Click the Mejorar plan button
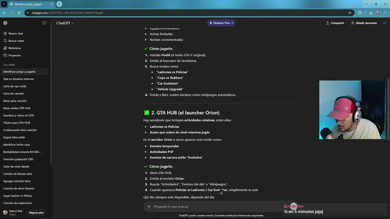 point(36,213)
